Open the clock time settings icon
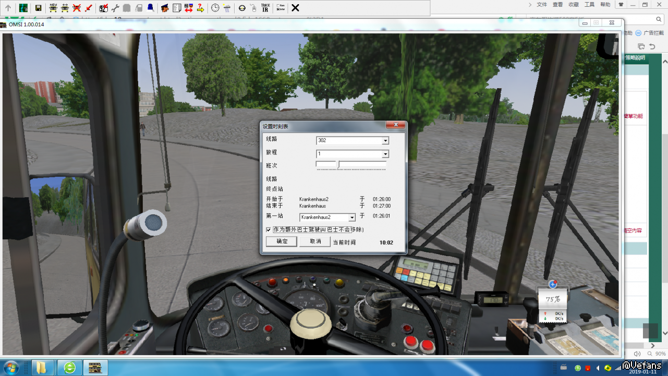The height and width of the screenshot is (376, 668). [215, 8]
